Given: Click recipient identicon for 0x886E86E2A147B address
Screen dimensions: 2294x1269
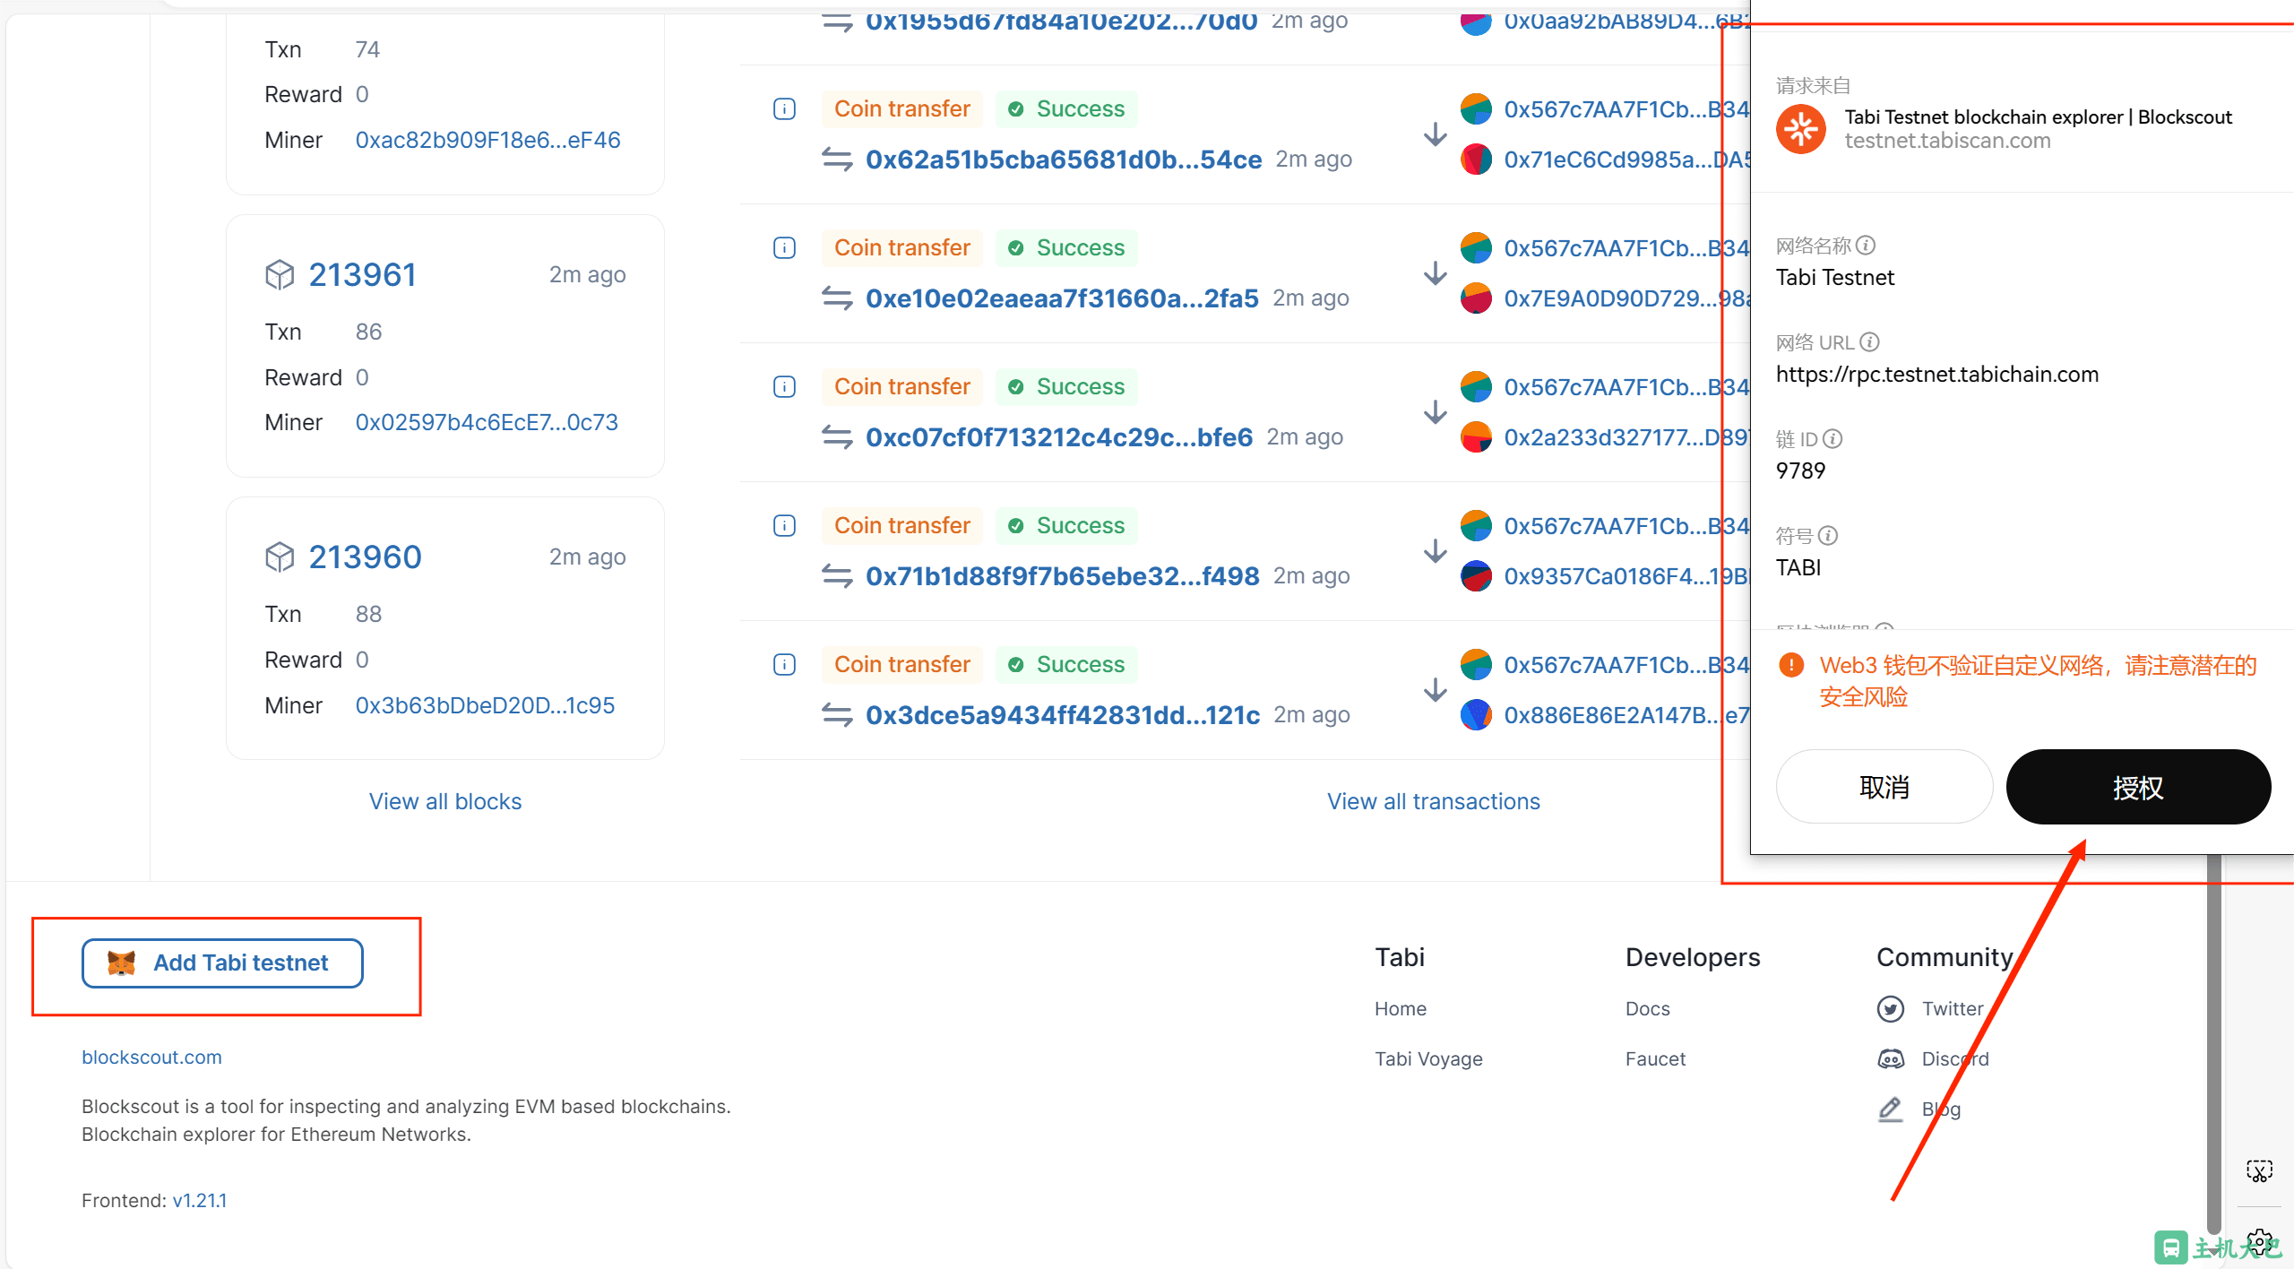Looking at the screenshot, I should (x=1476, y=715).
